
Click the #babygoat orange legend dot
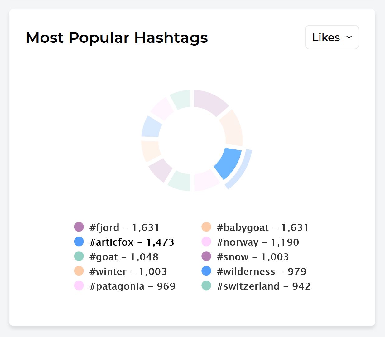[206, 227]
